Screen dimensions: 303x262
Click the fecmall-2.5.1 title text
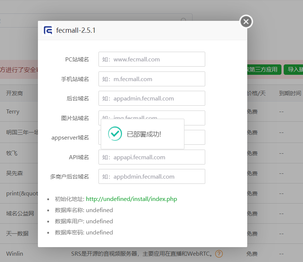(76, 31)
